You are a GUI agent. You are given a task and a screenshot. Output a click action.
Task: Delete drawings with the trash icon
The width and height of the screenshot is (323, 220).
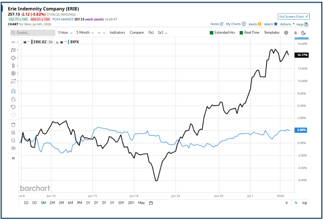[13, 125]
